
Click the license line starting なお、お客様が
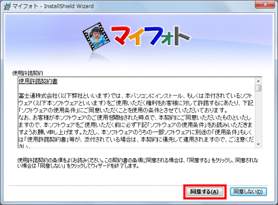point(134,118)
